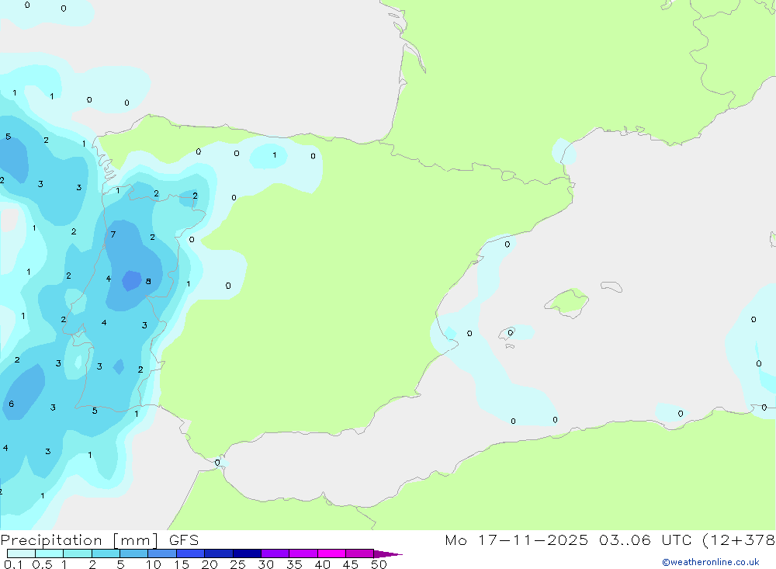This screenshot has width=776, height=569.
Task: Click the legend label '50'
Action: [x=379, y=564]
